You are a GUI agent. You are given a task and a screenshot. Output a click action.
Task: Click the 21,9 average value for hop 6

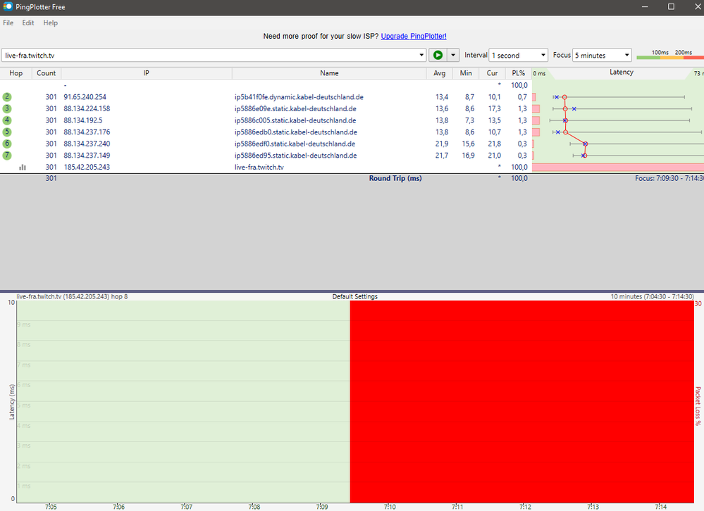pyautogui.click(x=441, y=144)
